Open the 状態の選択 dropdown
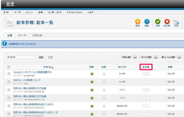This screenshot has height=117, width=184. point(128,57)
